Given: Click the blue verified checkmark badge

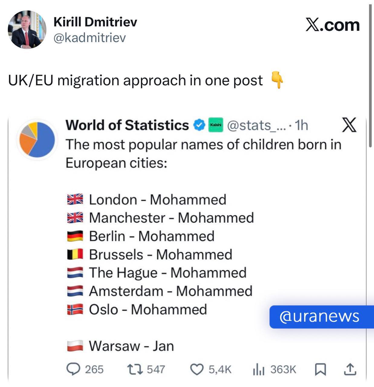Looking at the screenshot, I should tap(199, 125).
